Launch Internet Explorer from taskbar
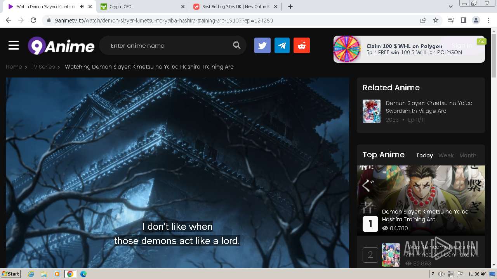Viewport: 497px width, 279px height. [31, 274]
